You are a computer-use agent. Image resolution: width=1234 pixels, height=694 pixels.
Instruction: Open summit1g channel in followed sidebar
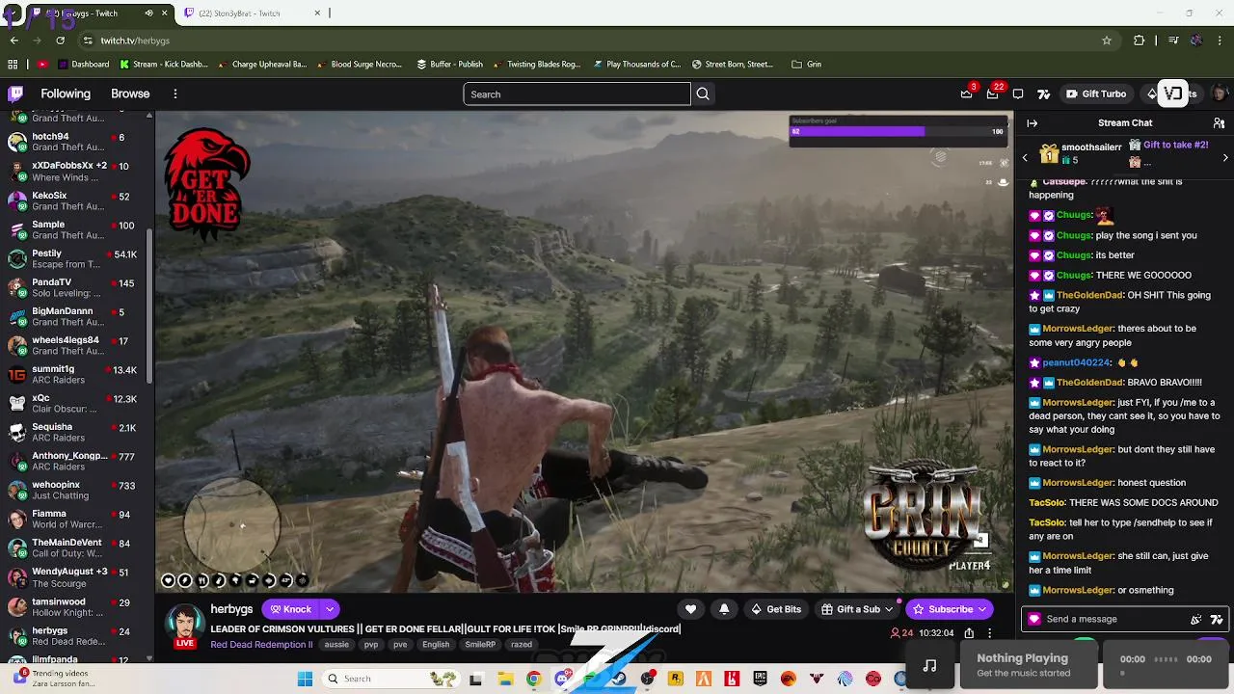click(x=73, y=375)
